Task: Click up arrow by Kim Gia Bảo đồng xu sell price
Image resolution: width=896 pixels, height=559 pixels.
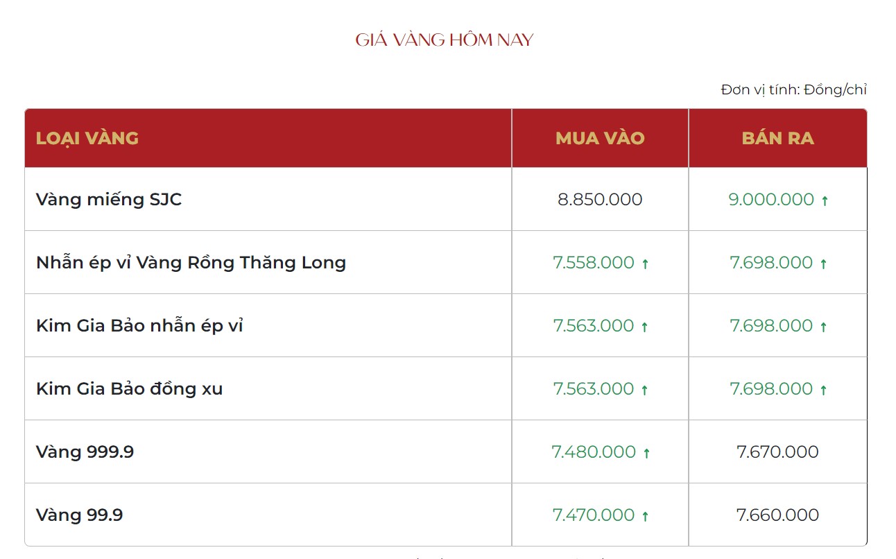Action: click(824, 390)
